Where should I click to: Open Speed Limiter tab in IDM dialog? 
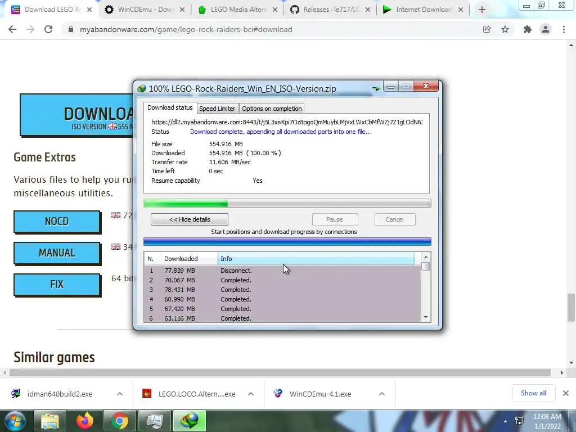point(217,109)
